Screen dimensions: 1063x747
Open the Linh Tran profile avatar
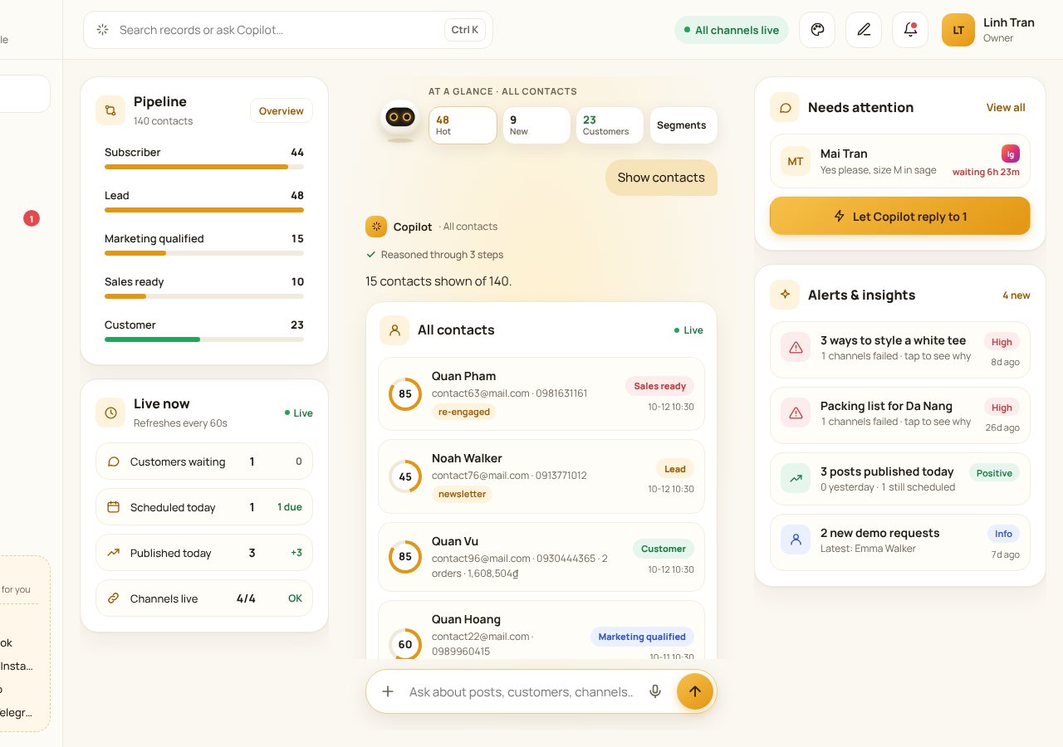point(958,30)
